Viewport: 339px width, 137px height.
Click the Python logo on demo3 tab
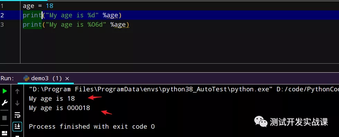pyautogui.click(x=26, y=78)
